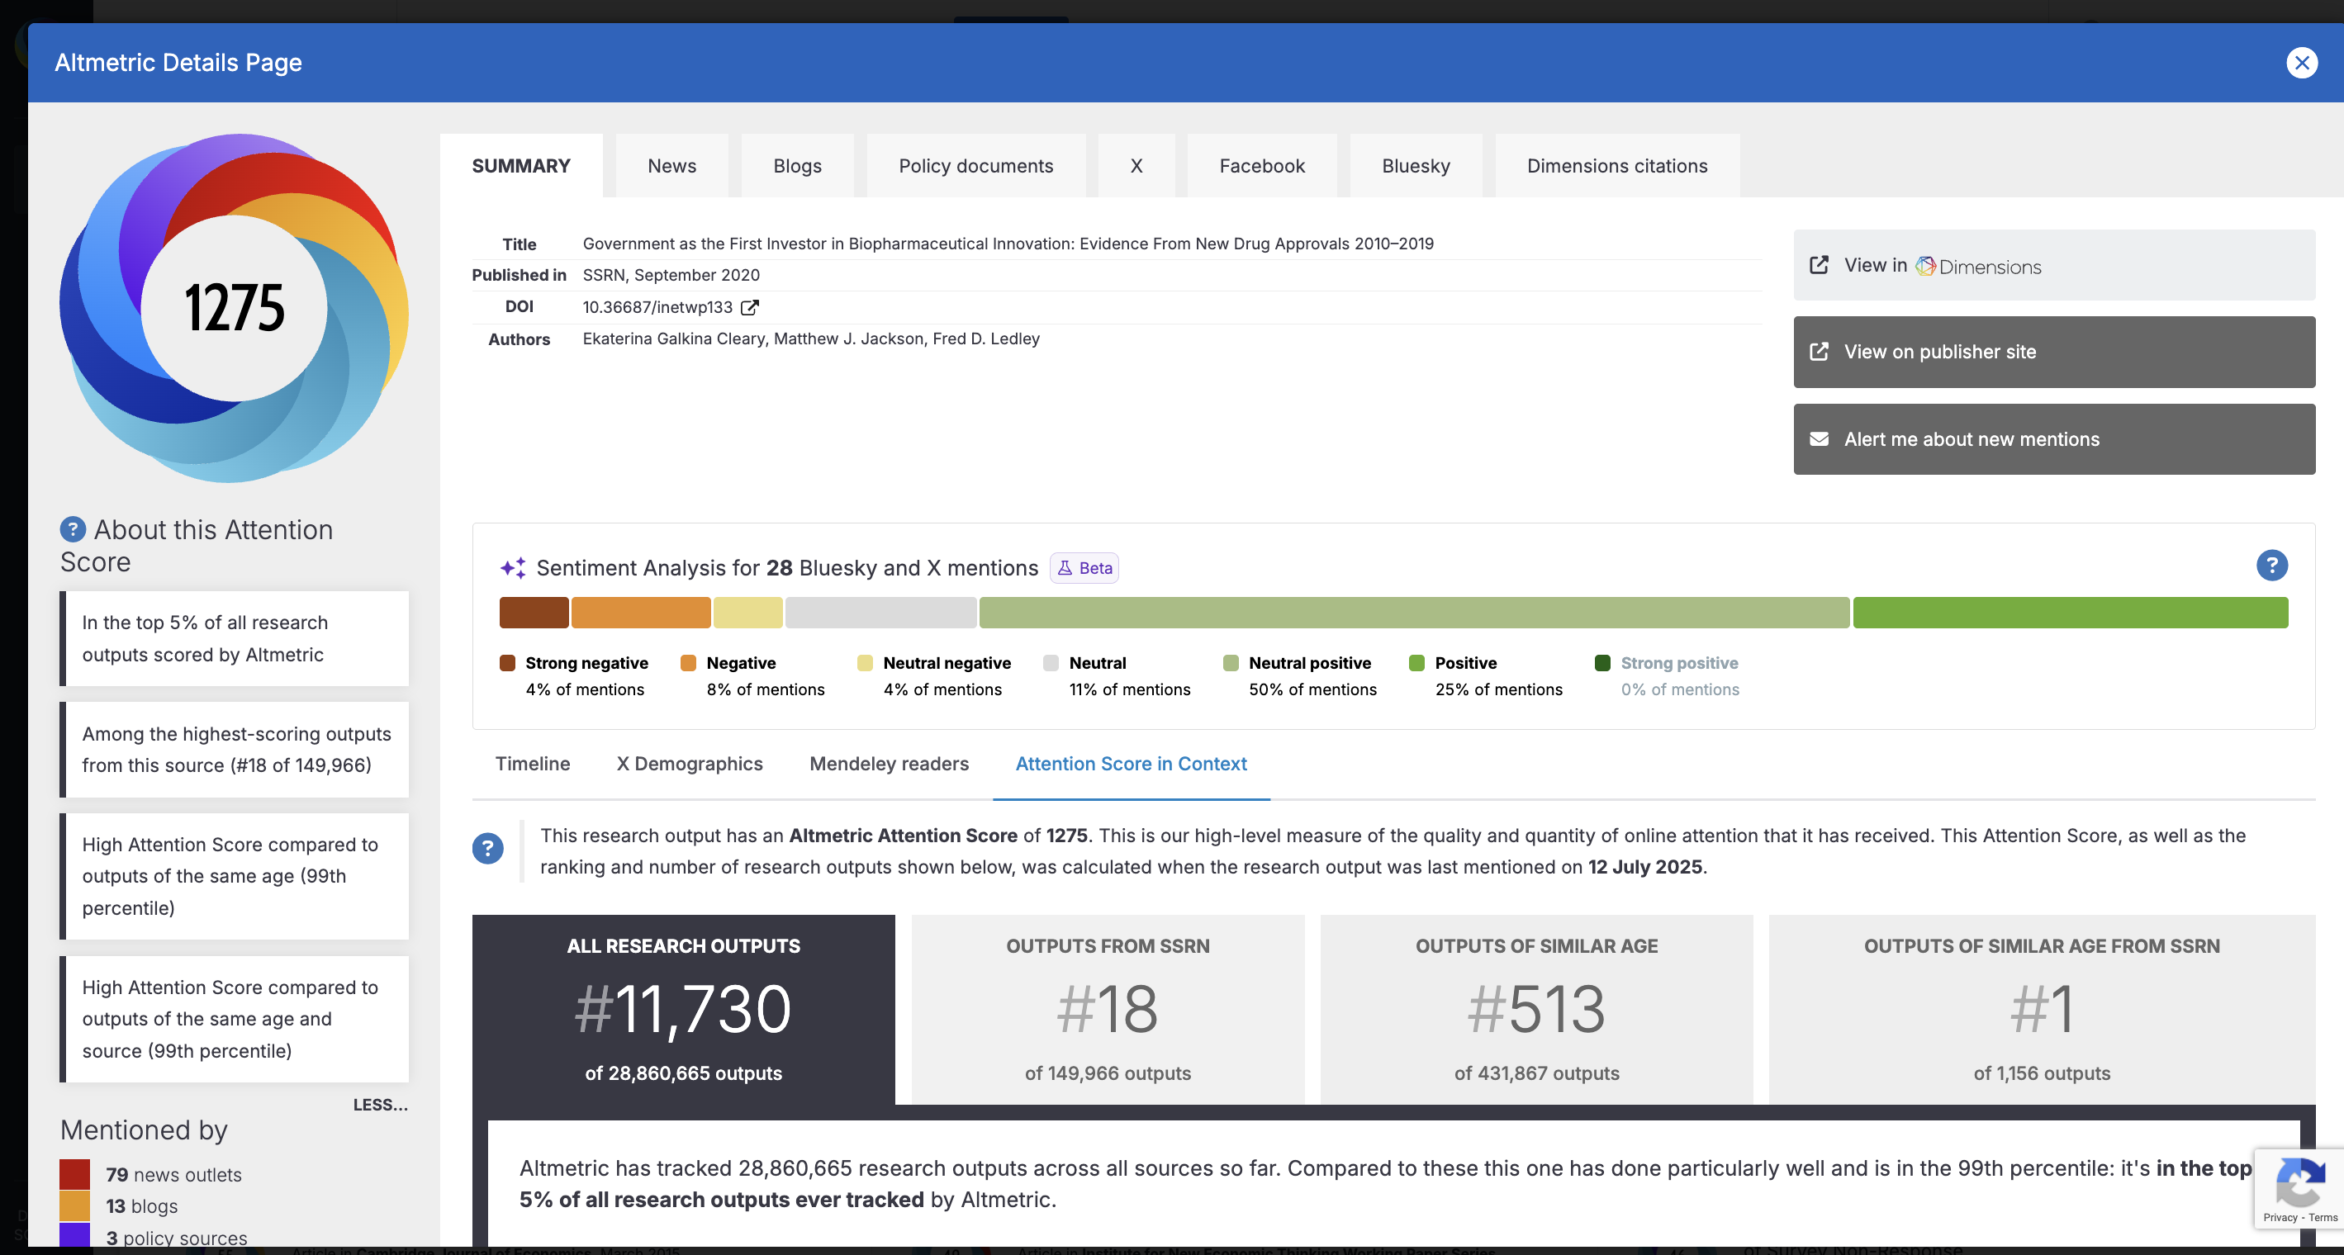Open the Dimensions citations tab
The height and width of the screenshot is (1255, 2344).
[1616, 165]
